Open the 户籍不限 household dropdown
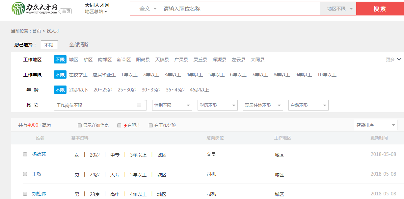Image resolution: width=404 pixels, height=199 pixels. click(309, 105)
